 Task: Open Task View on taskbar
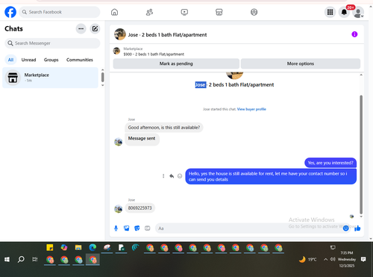[x=35, y=259]
